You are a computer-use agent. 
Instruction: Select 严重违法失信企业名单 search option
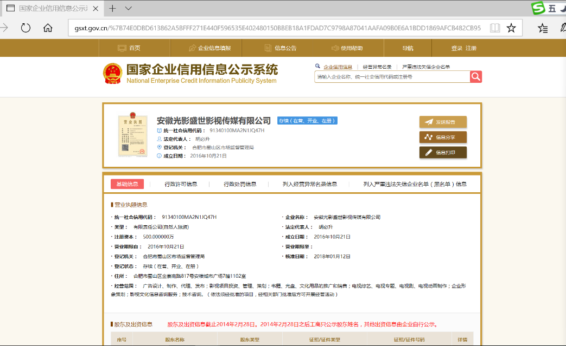(425, 67)
